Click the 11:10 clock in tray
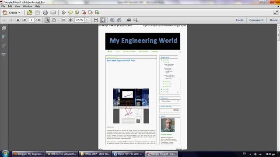 click(x=270, y=154)
